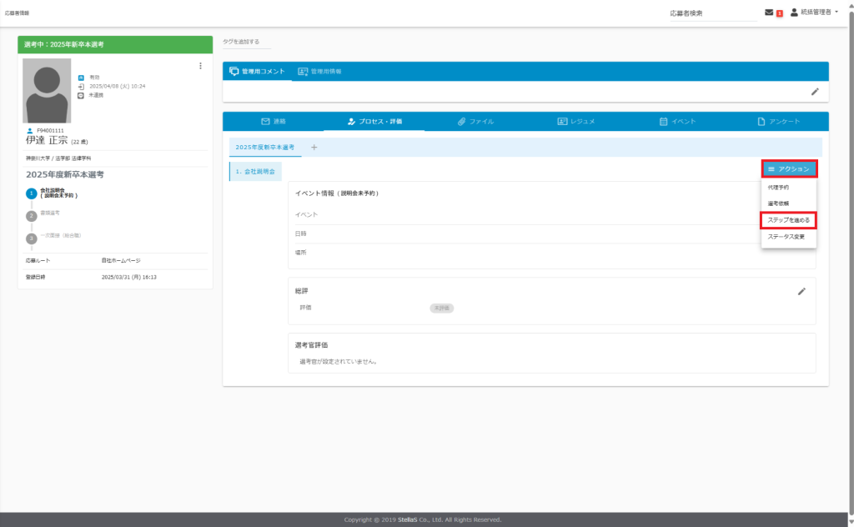This screenshot has width=854, height=527.
Task: Switch to the レジュメ tab
Action: click(576, 122)
